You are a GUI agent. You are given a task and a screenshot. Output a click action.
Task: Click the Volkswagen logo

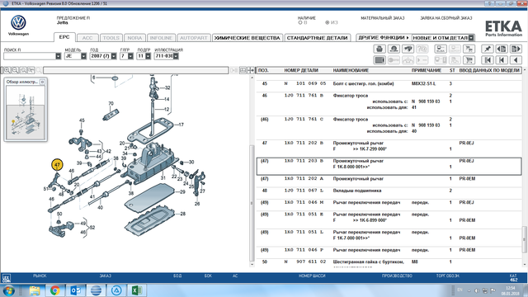point(18,23)
